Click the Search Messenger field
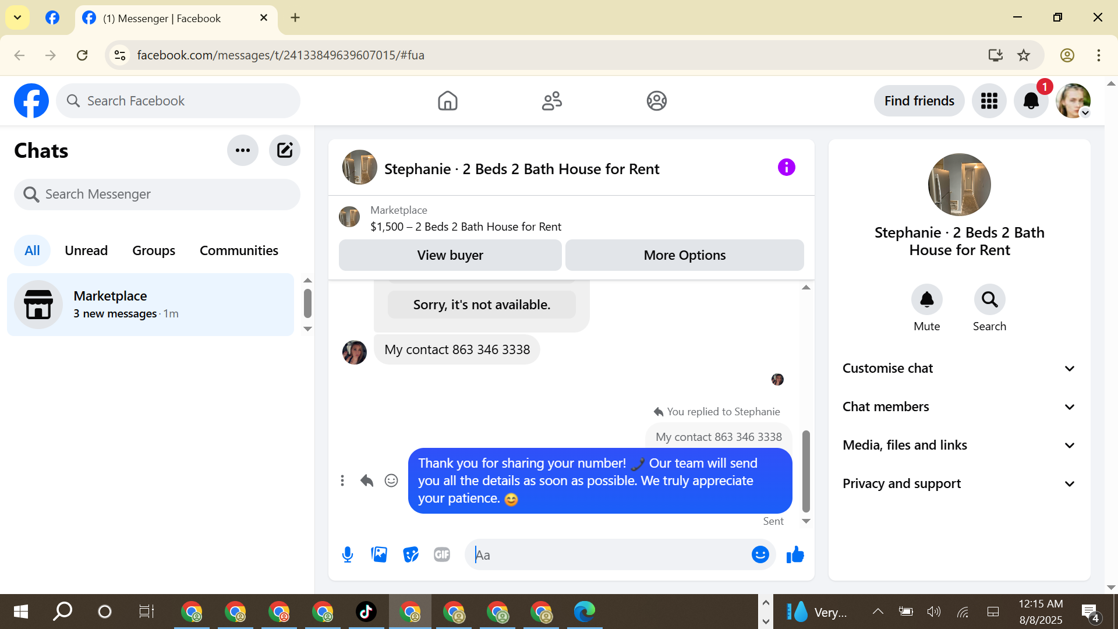 click(157, 194)
